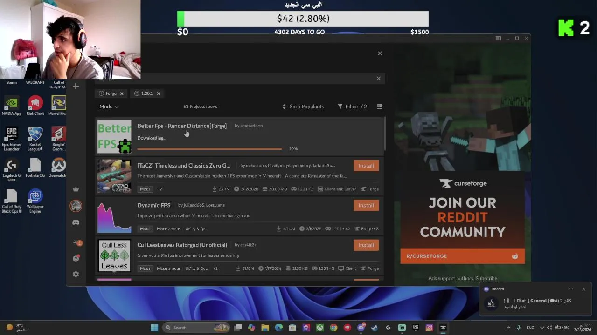Click the Better FPS download progress bar
This screenshot has width=597, height=335.
pos(209,149)
